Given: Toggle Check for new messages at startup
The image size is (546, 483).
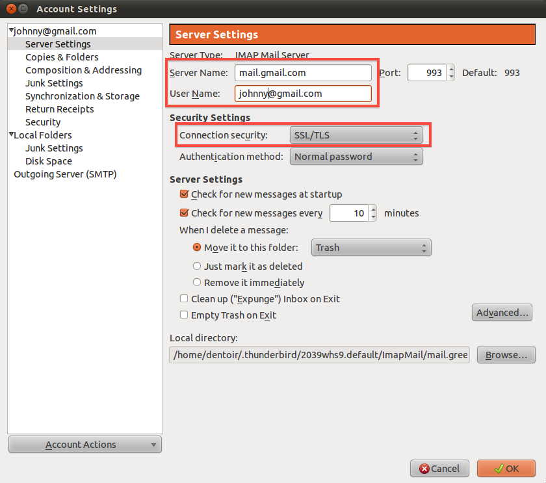Looking at the screenshot, I should 184,194.
